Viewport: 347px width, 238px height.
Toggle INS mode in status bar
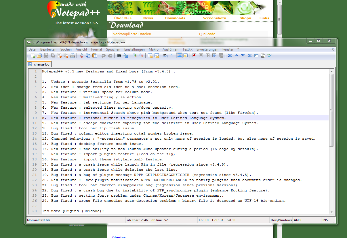pyautogui.click(x=325, y=220)
